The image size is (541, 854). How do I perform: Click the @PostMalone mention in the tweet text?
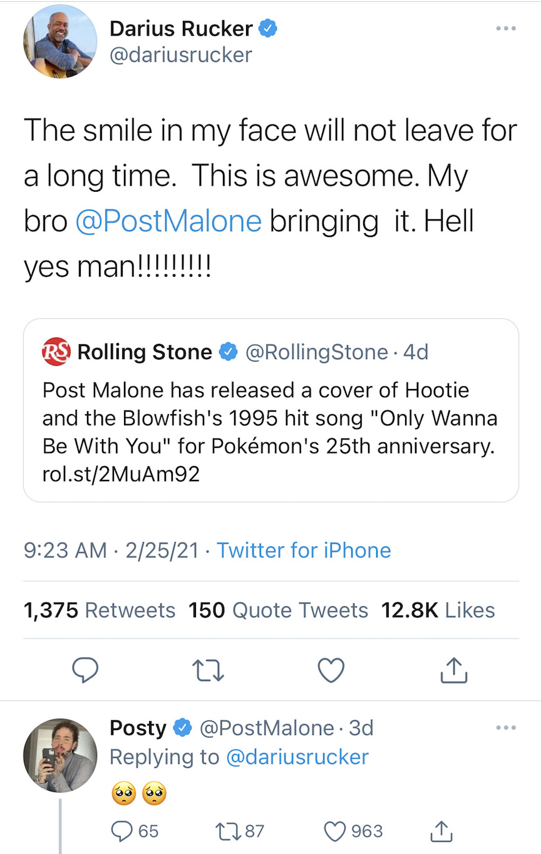tap(168, 221)
